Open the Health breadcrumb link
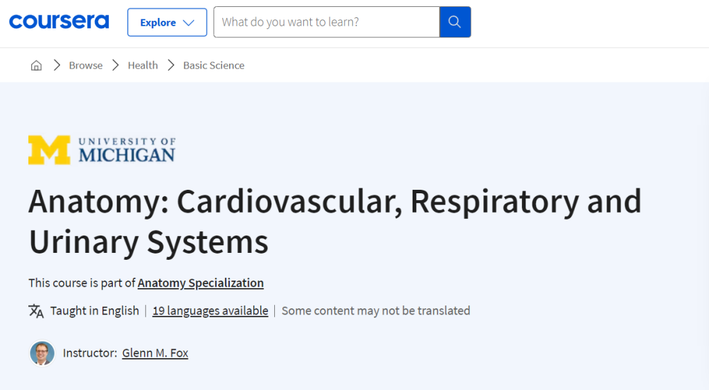 [143, 65]
